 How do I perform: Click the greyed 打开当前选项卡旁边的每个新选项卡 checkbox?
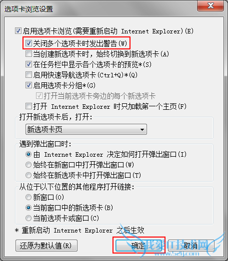[39, 96]
